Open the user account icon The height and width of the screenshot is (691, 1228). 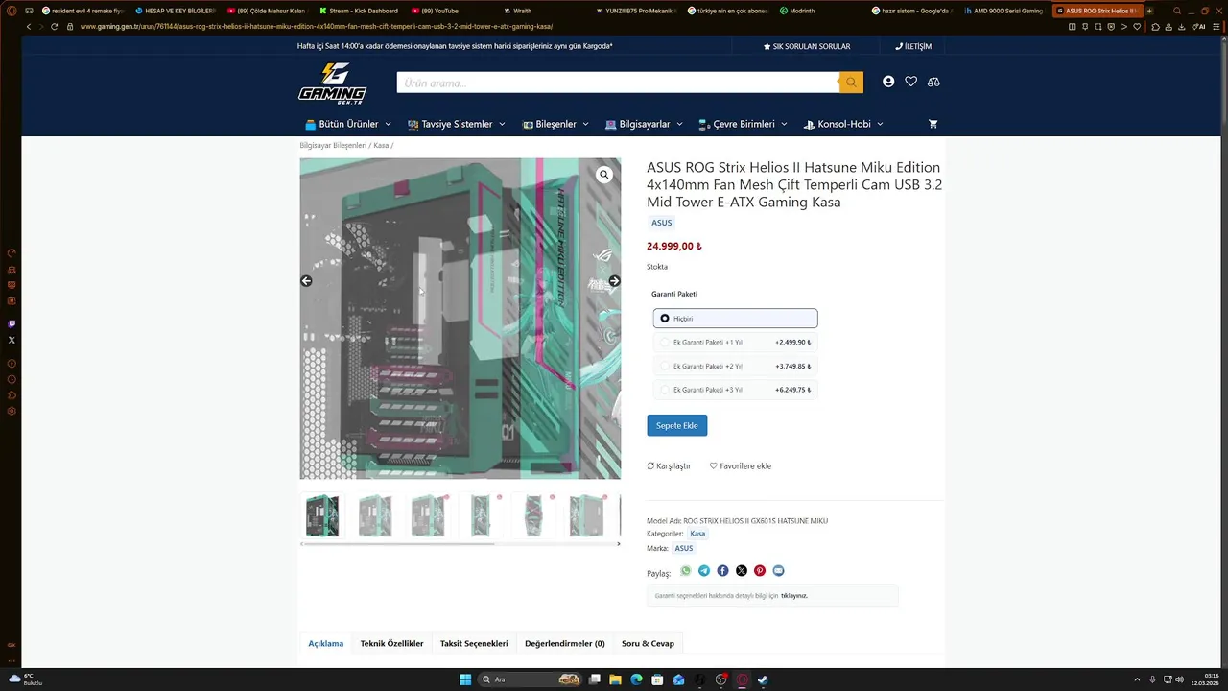(888, 82)
